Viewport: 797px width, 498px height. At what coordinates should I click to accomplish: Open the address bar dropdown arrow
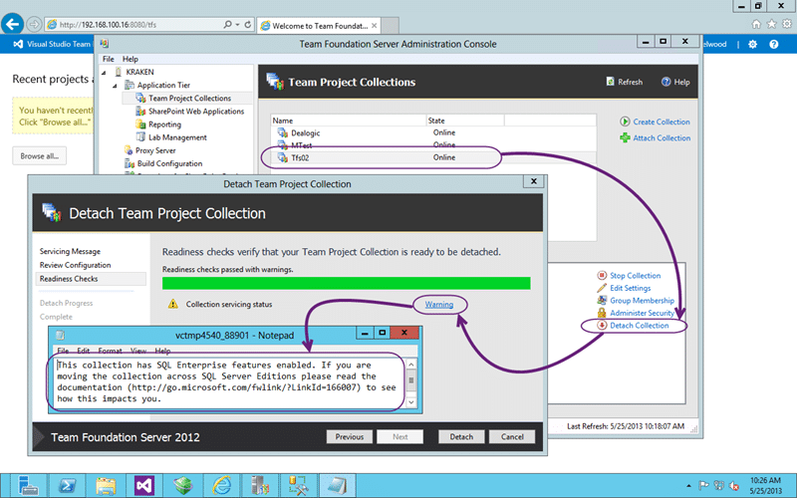(x=237, y=24)
